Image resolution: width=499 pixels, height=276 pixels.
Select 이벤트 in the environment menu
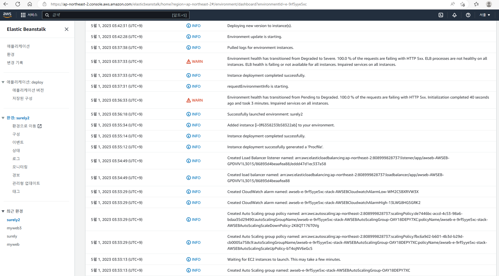tap(18, 143)
